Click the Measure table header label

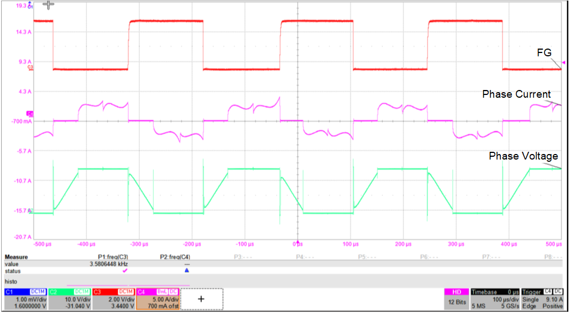pyautogui.click(x=17, y=257)
